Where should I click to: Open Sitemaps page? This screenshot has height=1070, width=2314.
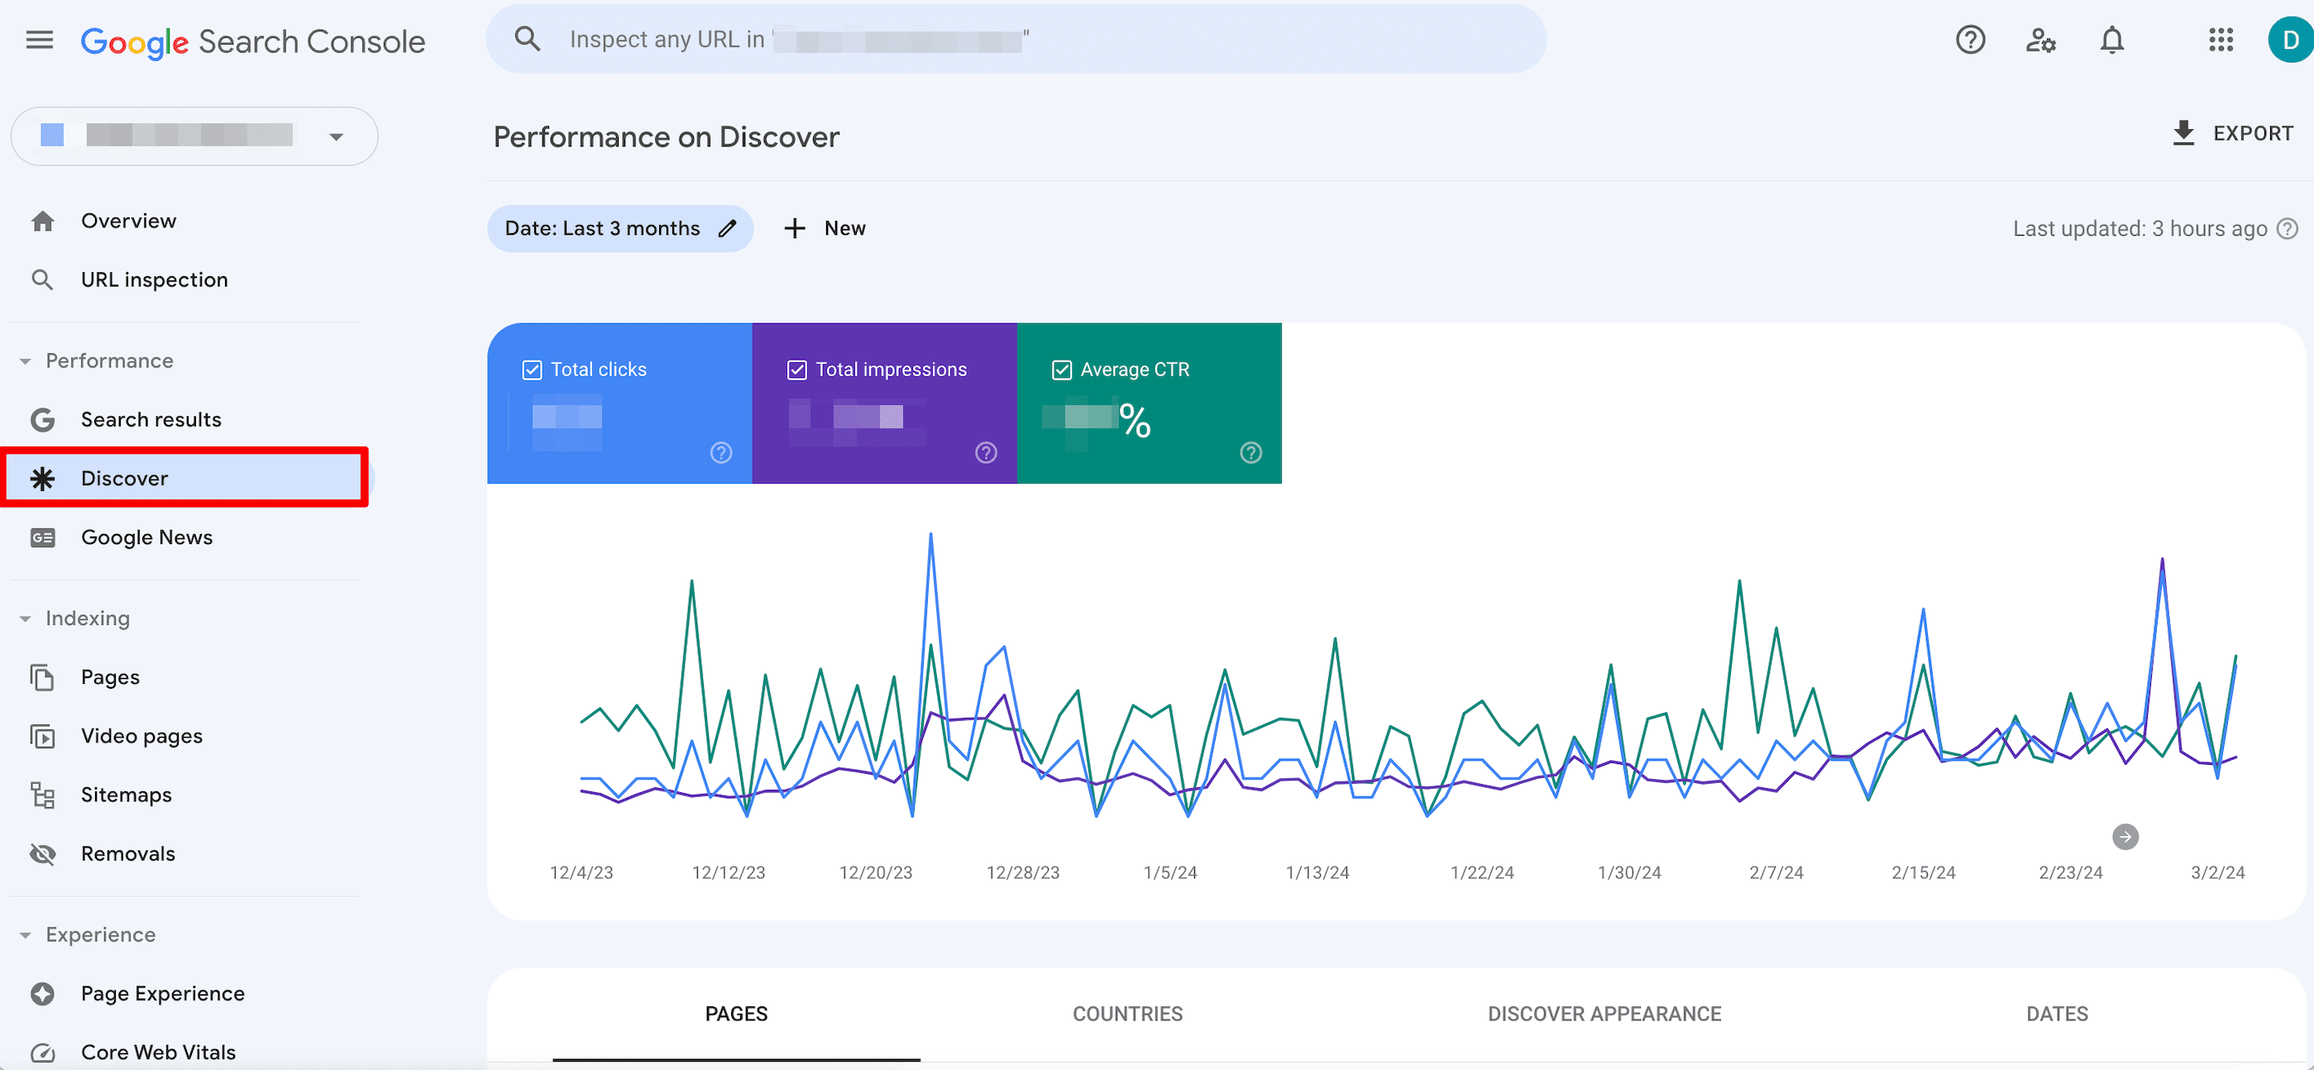(126, 794)
